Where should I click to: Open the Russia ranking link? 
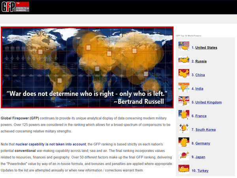201,61
